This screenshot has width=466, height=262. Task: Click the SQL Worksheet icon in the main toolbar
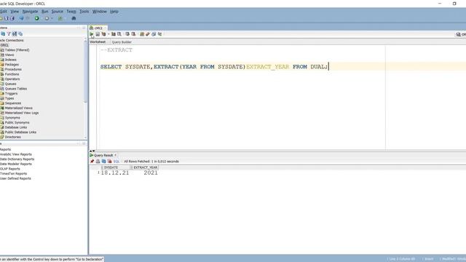(x=60, y=18)
